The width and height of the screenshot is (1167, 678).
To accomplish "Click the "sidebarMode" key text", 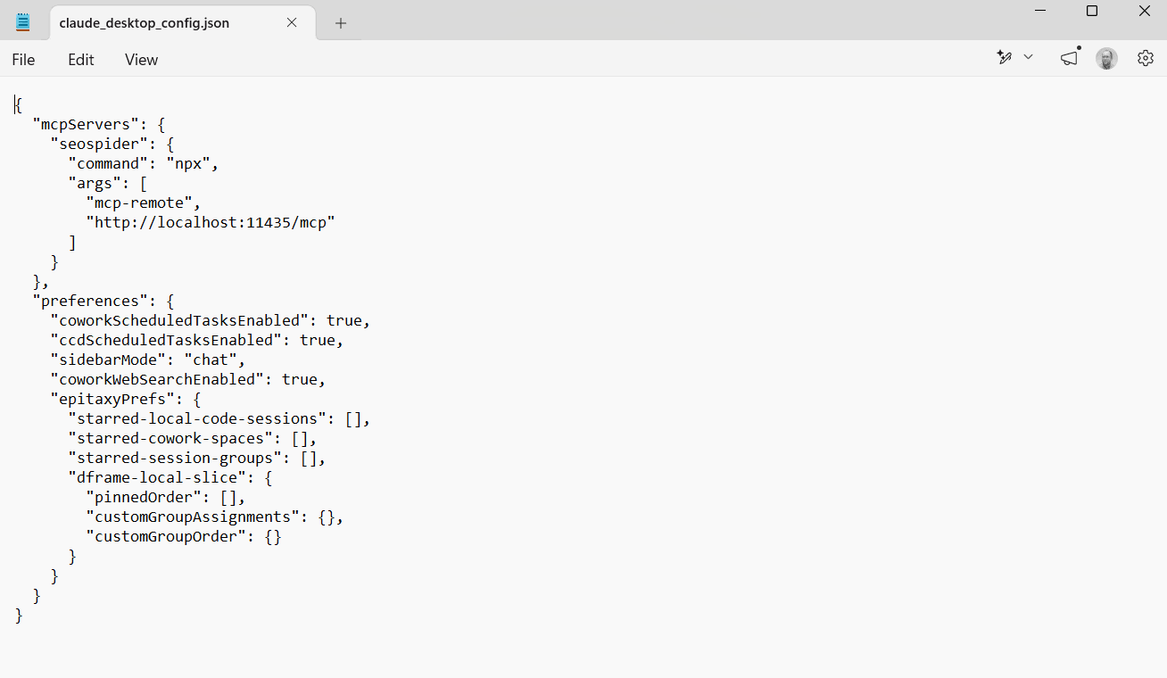I will pos(108,360).
